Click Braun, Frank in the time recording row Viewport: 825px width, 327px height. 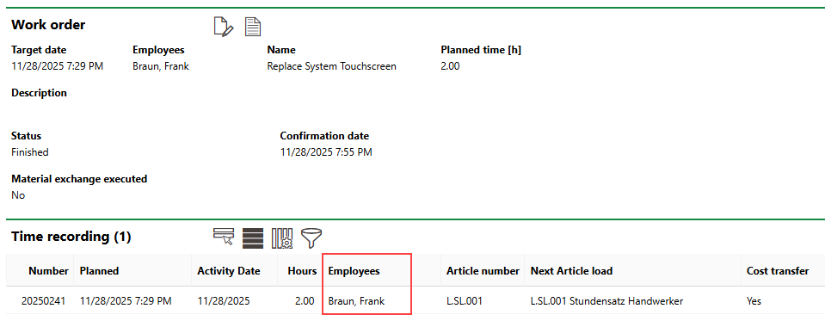(x=356, y=301)
